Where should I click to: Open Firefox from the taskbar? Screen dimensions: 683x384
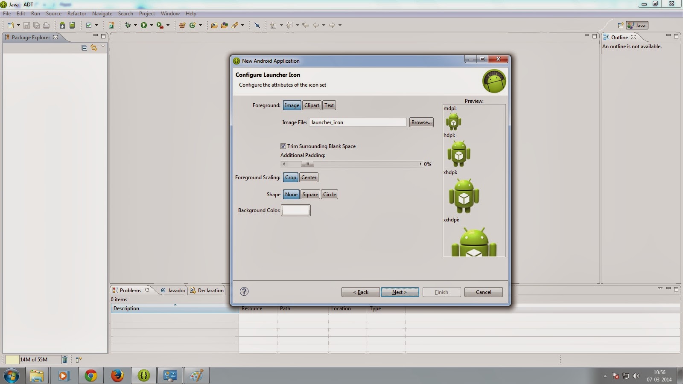point(117,375)
